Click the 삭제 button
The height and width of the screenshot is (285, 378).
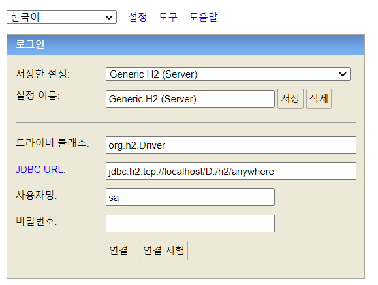coord(319,98)
